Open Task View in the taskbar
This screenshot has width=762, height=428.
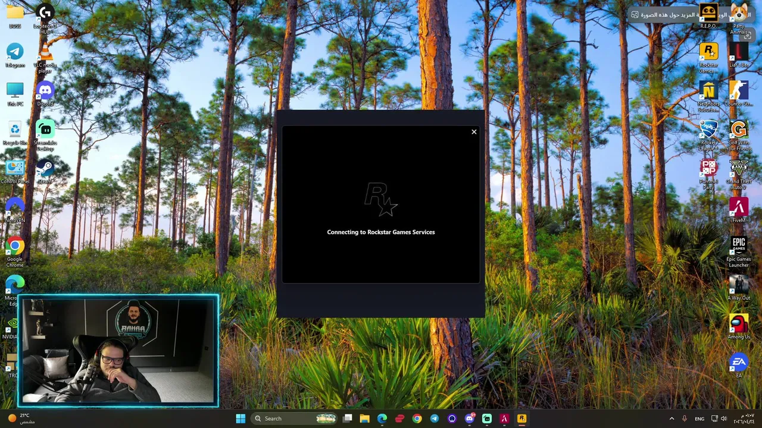pos(347,418)
